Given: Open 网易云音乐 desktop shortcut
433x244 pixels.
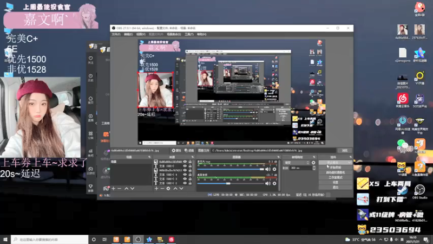Looking at the screenshot, I should [403, 100].
